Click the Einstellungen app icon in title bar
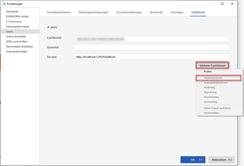Screen dimensions: 244x166 [x=3, y=4]
